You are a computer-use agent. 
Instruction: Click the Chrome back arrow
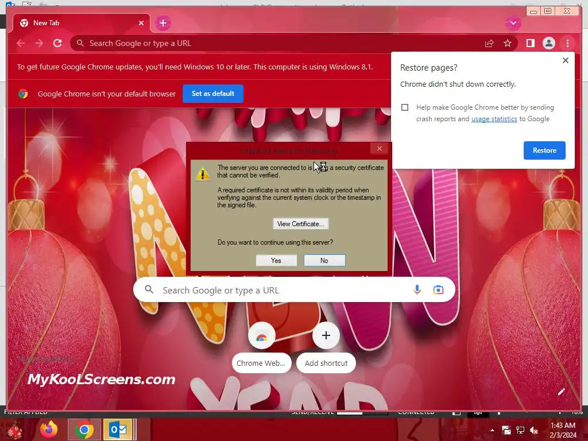[21, 43]
